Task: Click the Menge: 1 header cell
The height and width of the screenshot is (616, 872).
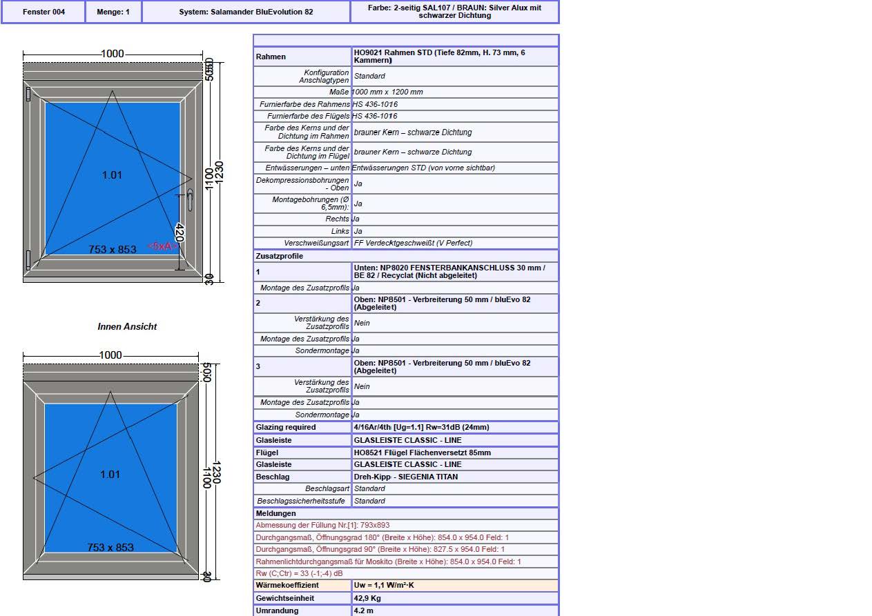Action: click(113, 12)
